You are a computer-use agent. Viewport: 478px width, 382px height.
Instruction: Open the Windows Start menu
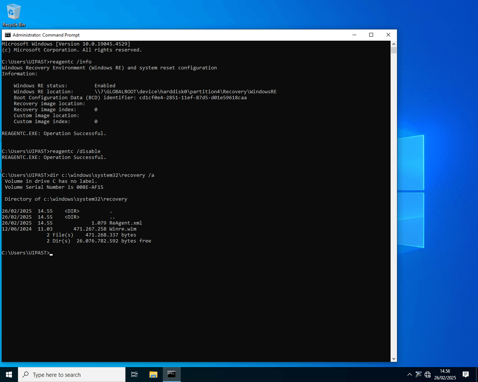(9, 375)
